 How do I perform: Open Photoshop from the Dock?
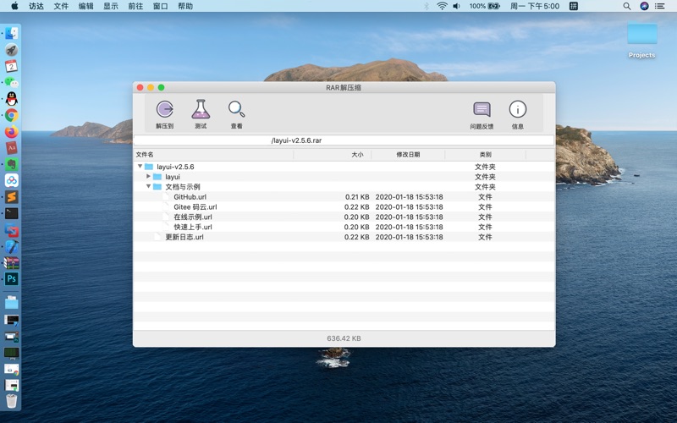pos(11,278)
